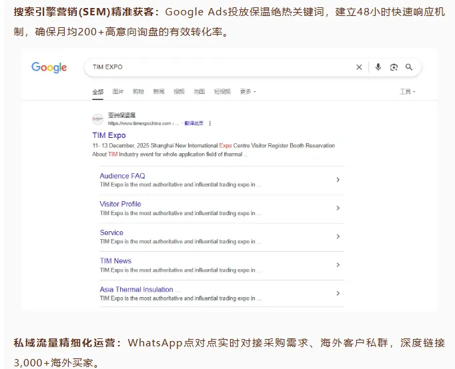Open Google Lens image search icon
This screenshot has width=455, height=369.
394,67
